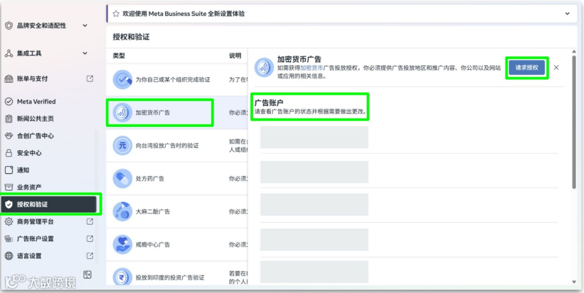The width and height of the screenshot is (584, 293).
Task: Click the 集成工具 integration icon
Action: [9, 53]
